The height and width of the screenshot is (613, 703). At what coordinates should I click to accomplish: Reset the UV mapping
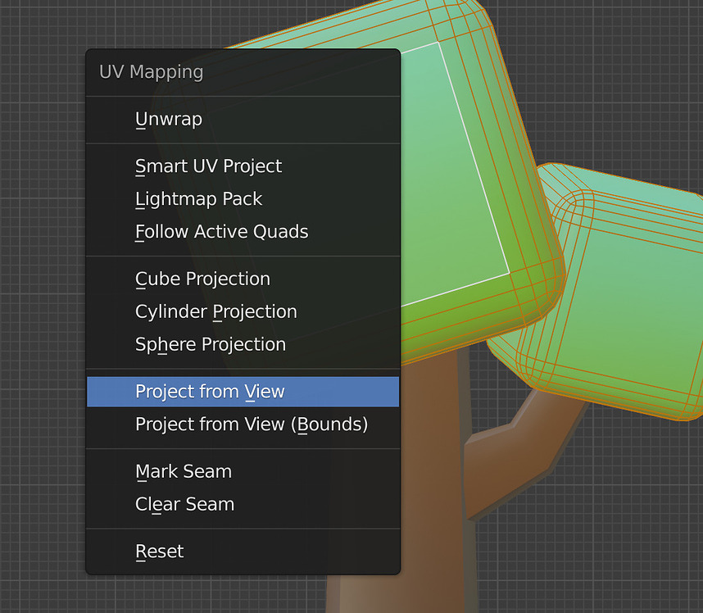point(160,551)
